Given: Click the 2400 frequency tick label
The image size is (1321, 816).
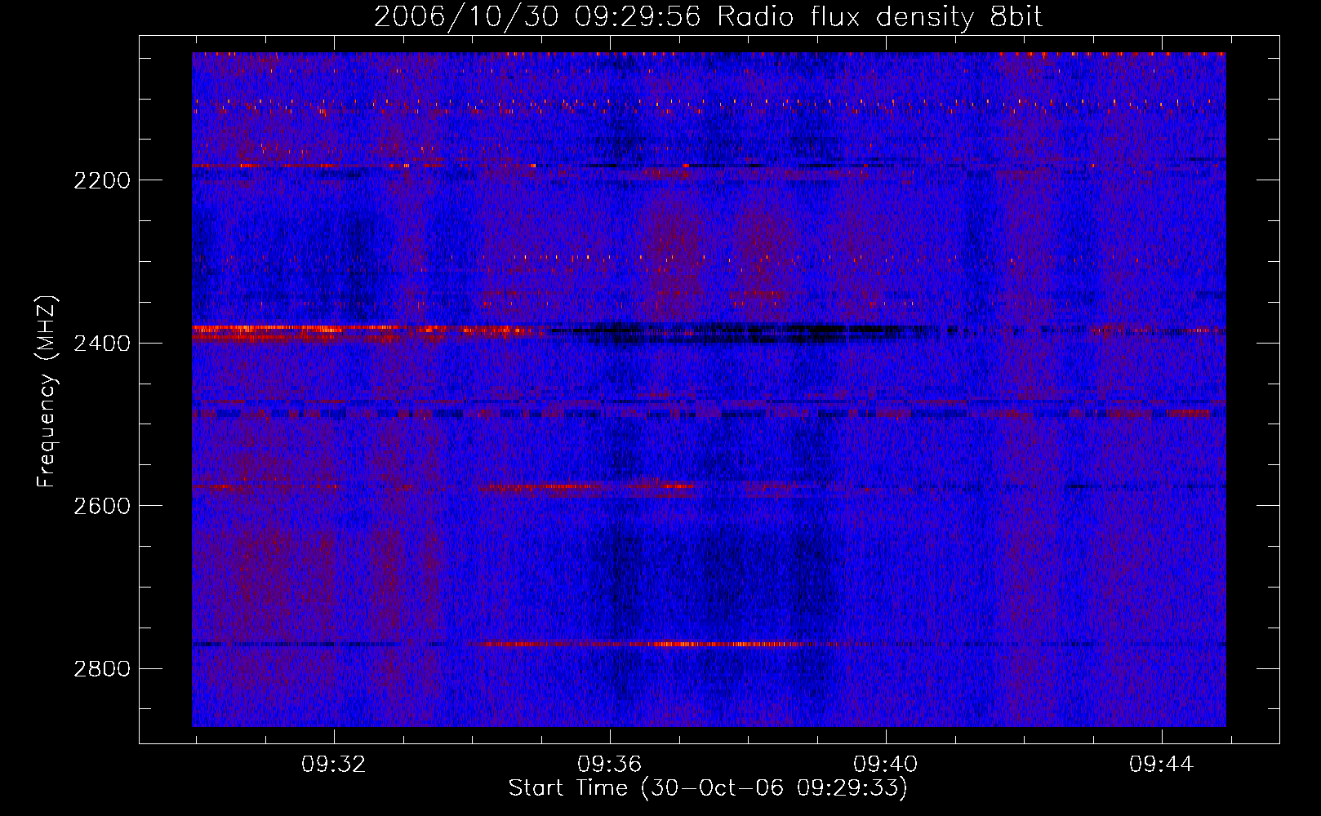Looking at the screenshot, I should point(102,343).
